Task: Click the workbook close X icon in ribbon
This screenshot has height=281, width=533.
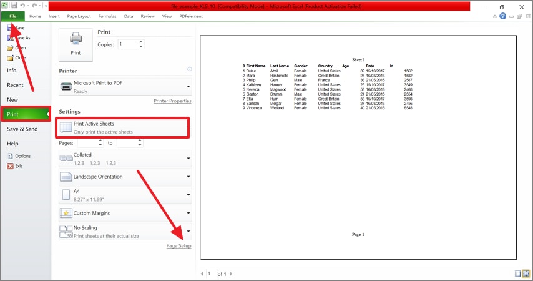Action: [x=527, y=16]
